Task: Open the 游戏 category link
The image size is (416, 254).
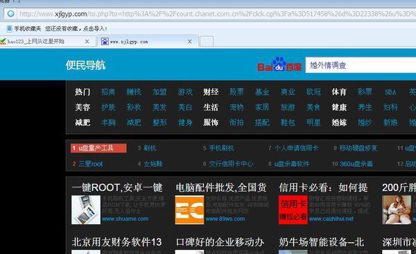Action: click(185, 92)
